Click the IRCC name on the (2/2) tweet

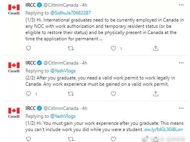[31, 63]
